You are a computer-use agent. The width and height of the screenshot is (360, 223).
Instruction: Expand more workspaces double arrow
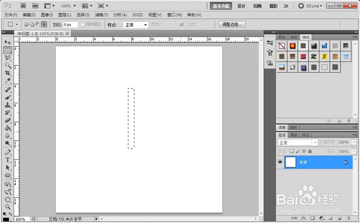pos(286,6)
